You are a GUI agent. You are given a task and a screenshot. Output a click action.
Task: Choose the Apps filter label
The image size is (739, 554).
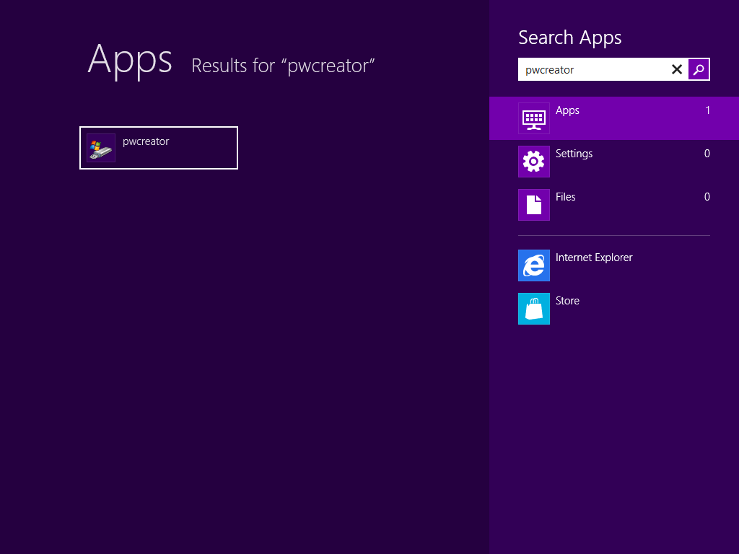click(567, 110)
